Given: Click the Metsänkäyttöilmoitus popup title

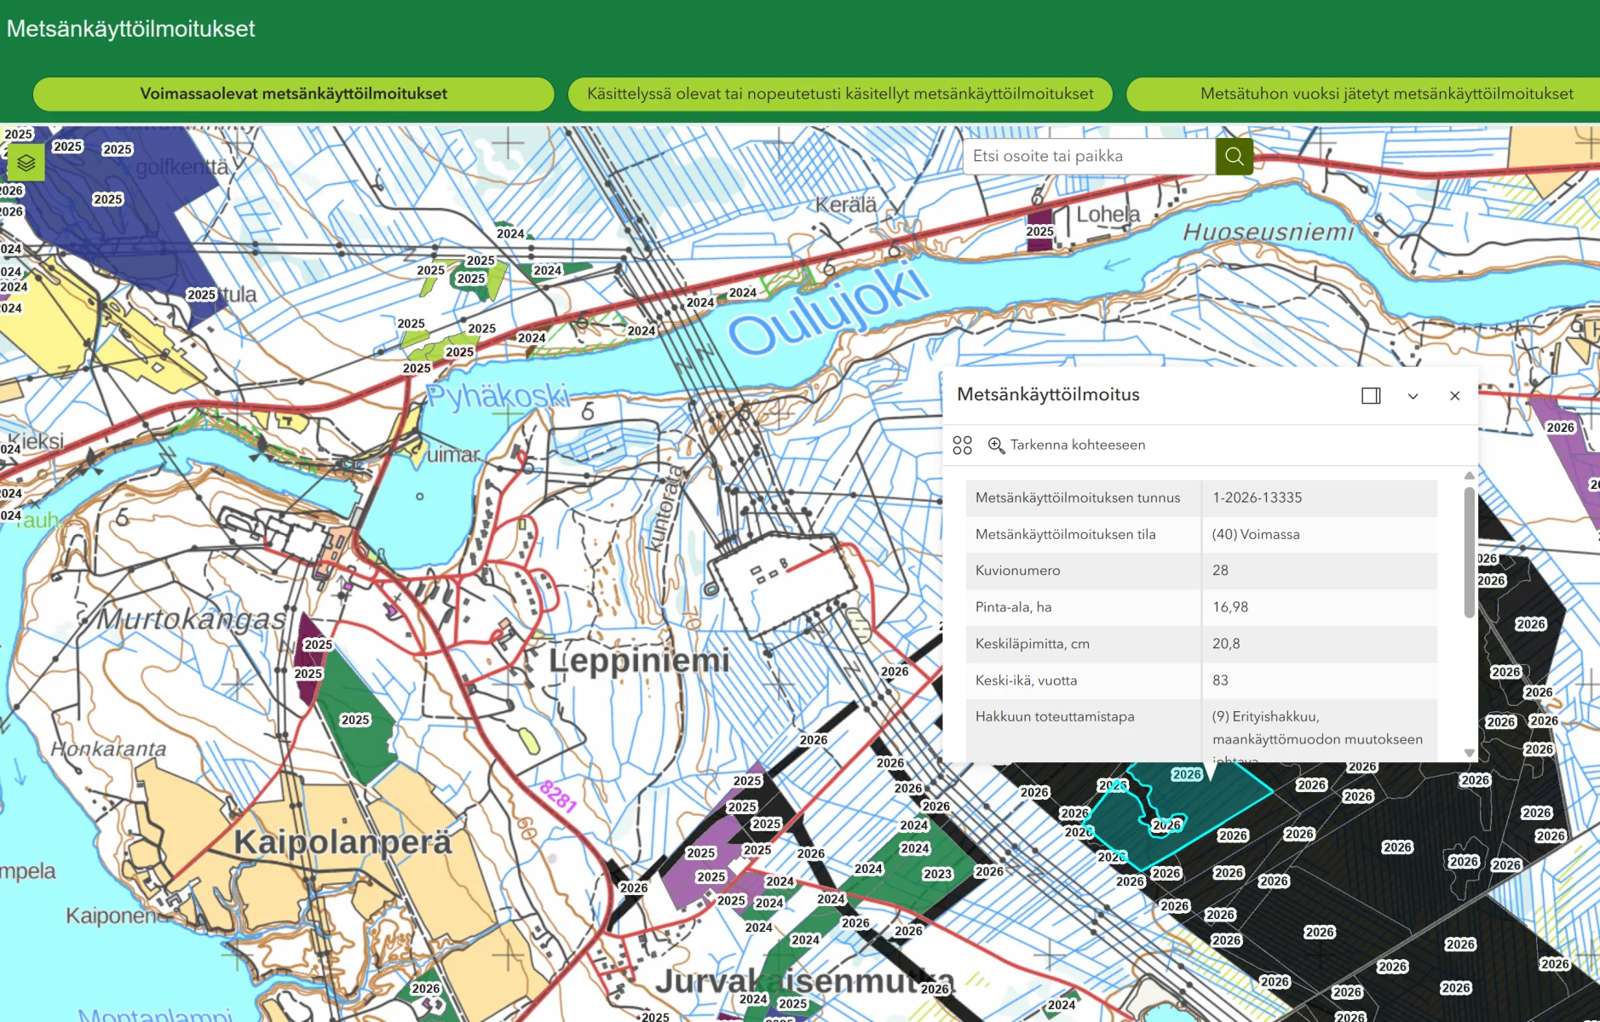Looking at the screenshot, I should (1048, 394).
